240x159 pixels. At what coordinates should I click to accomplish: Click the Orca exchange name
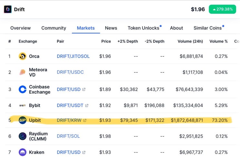tap(34, 56)
